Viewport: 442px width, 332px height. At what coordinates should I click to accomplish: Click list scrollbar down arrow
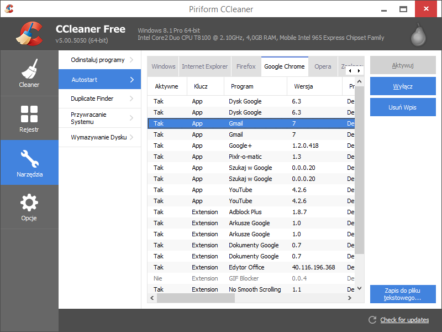tap(360, 288)
